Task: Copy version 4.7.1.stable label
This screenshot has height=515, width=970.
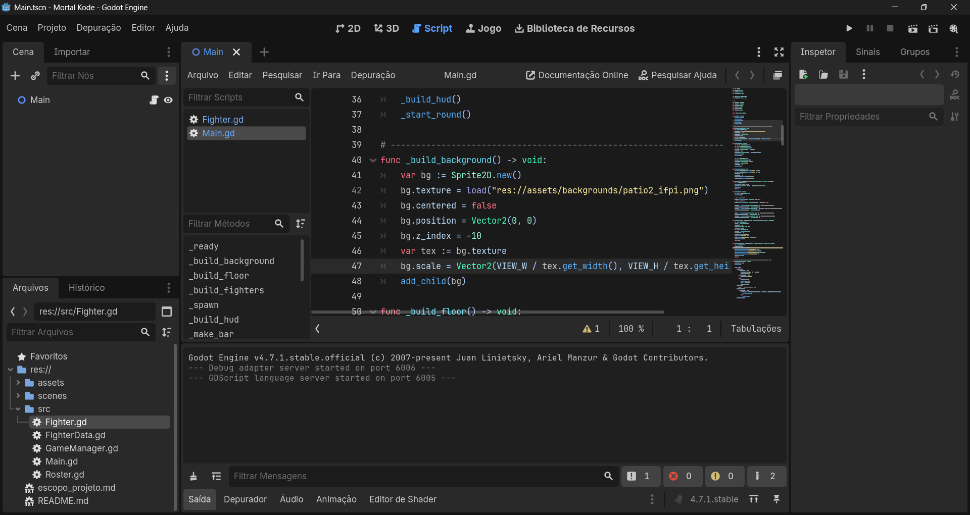Action: [714, 499]
